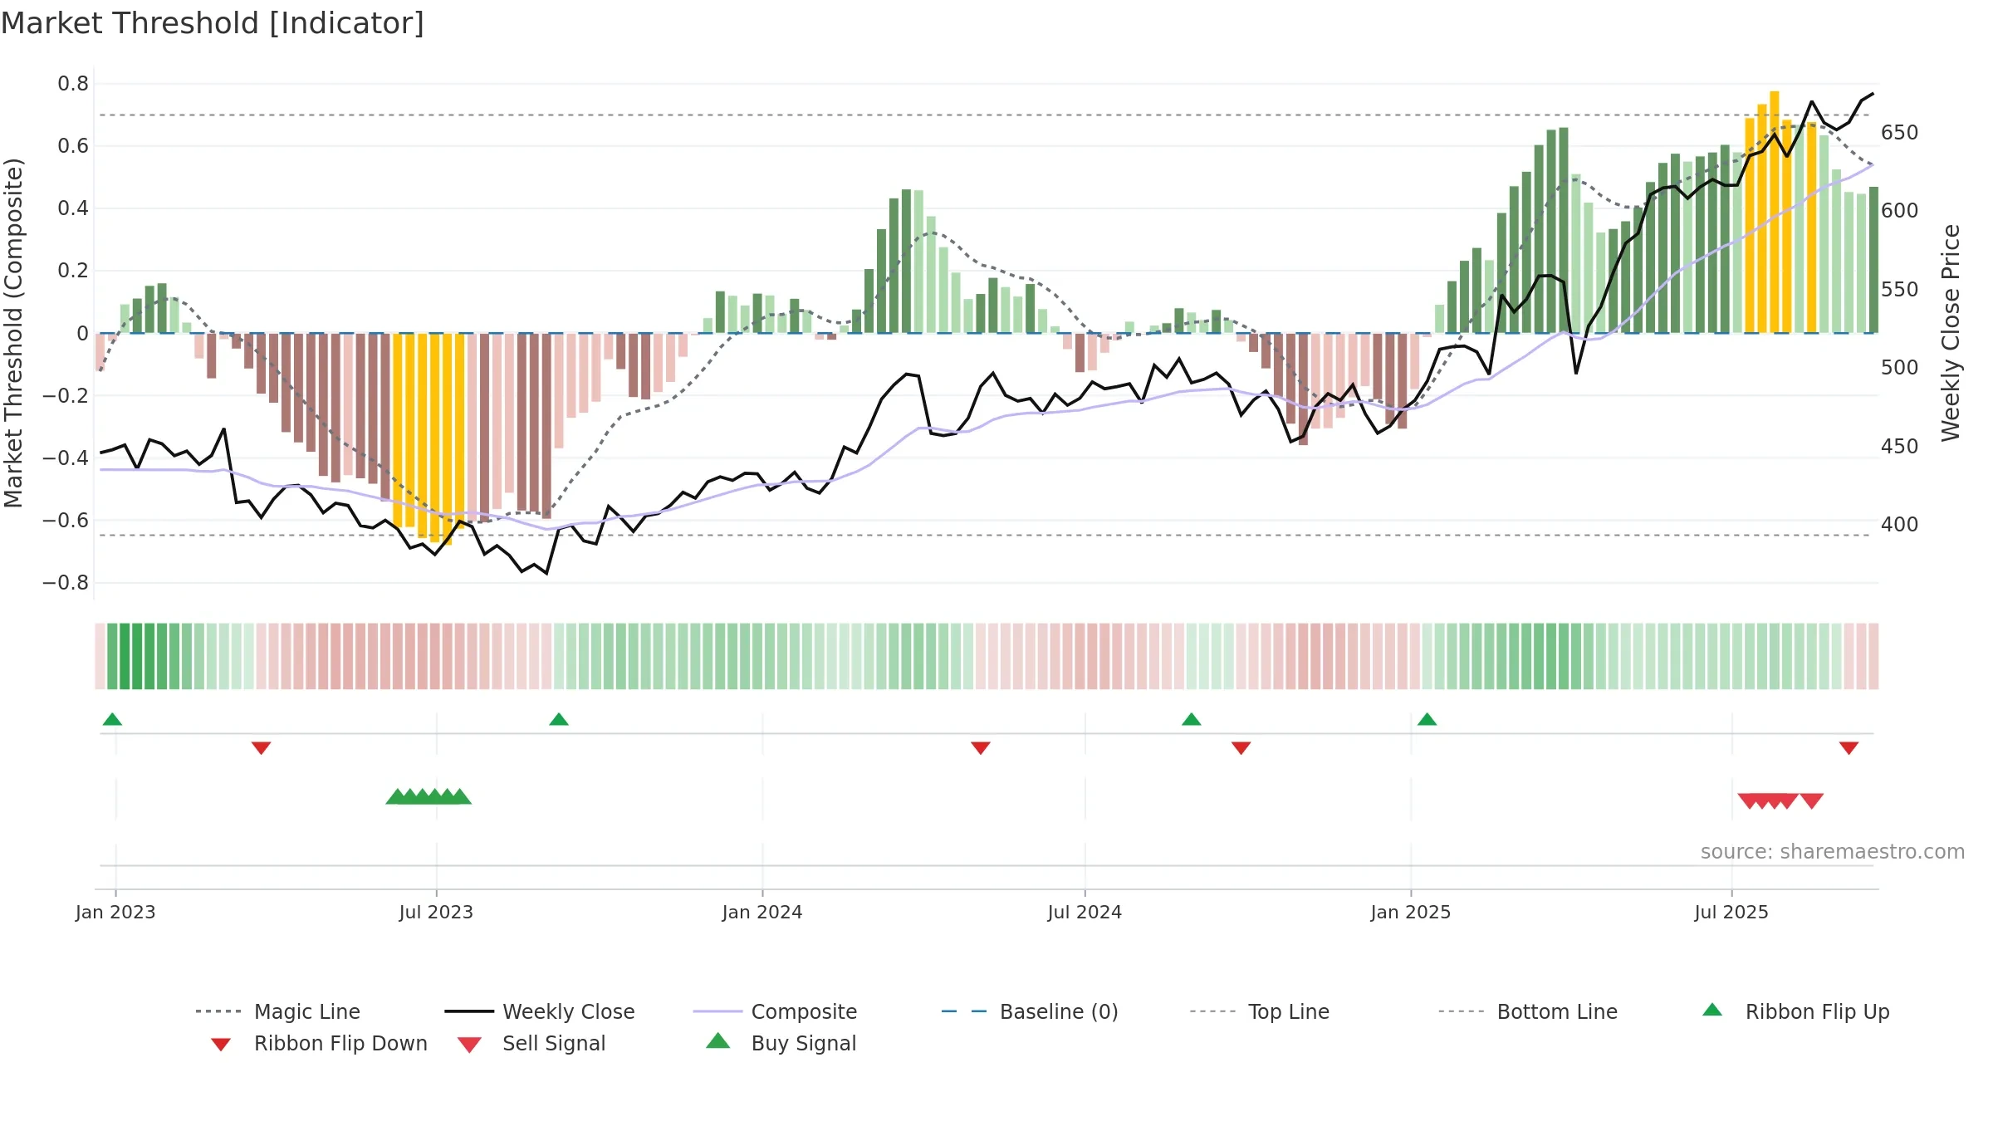Viewport: 1993px width, 1121px height.
Task: Toggle the Bottom Line legend entry
Action: [x=1528, y=1011]
